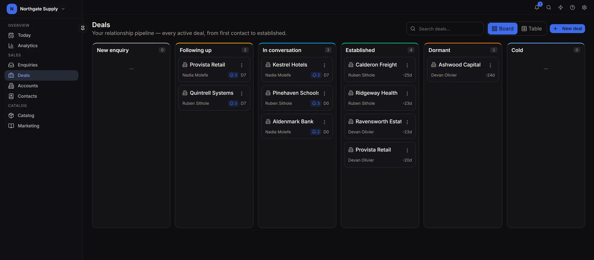
Task: Toggle the sidebar pin icon
Action: [83, 28]
